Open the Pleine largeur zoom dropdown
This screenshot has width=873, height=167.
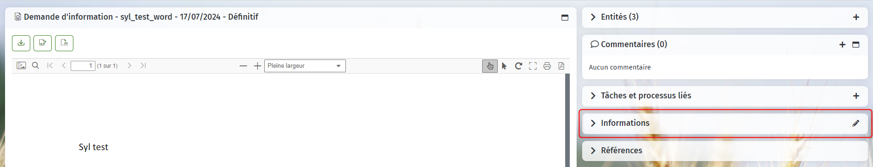305,66
